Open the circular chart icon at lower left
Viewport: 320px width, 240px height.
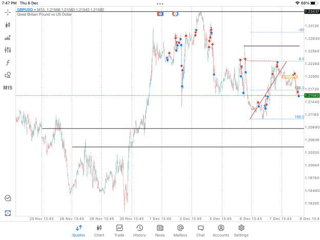click(8, 198)
